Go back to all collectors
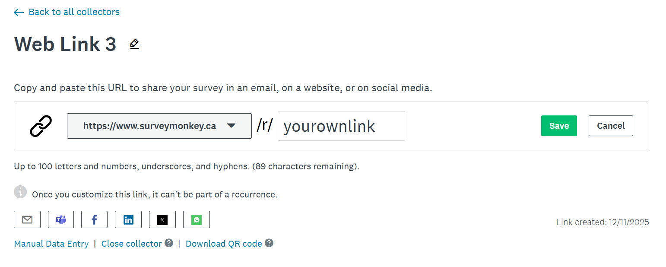The width and height of the screenshot is (666, 267). coord(67,12)
